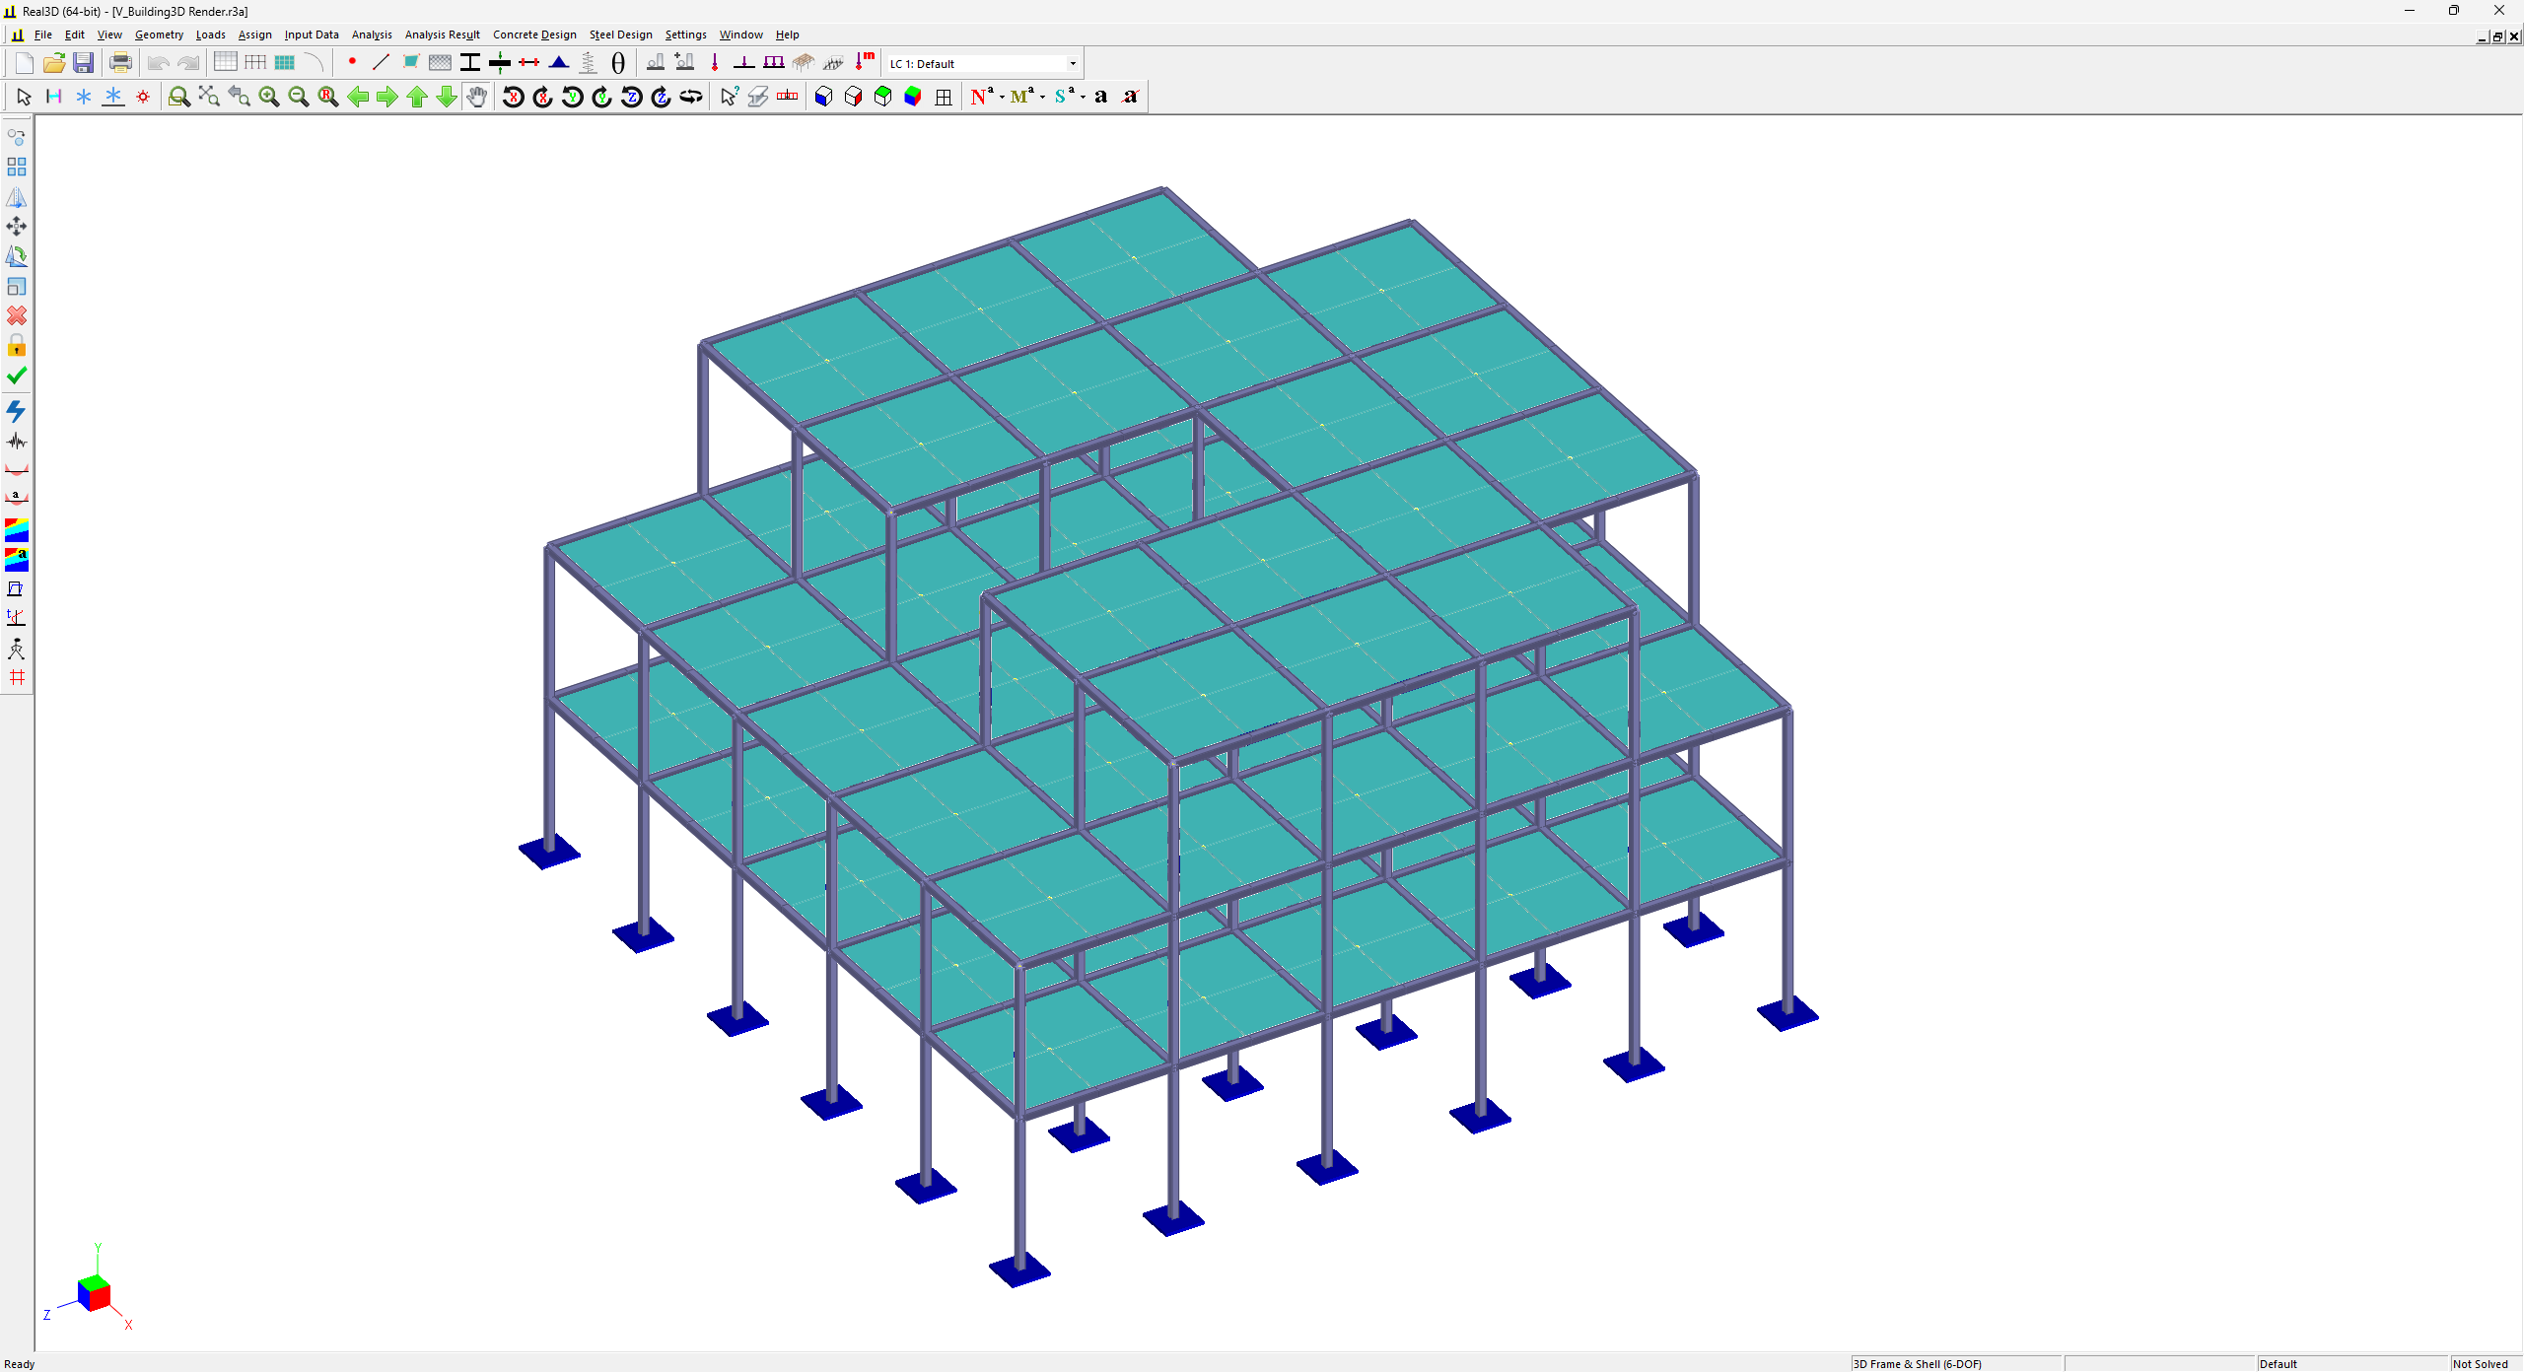The height and width of the screenshot is (1372, 2524).
Task: Click the color contour diagram icon in sidebar
Action: tap(16, 530)
